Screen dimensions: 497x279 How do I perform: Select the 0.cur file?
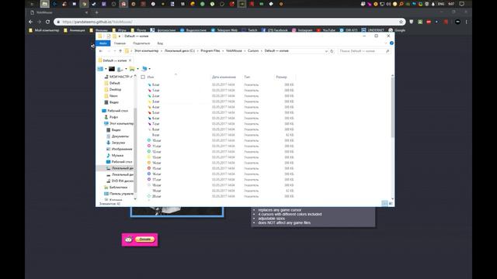point(155,84)
